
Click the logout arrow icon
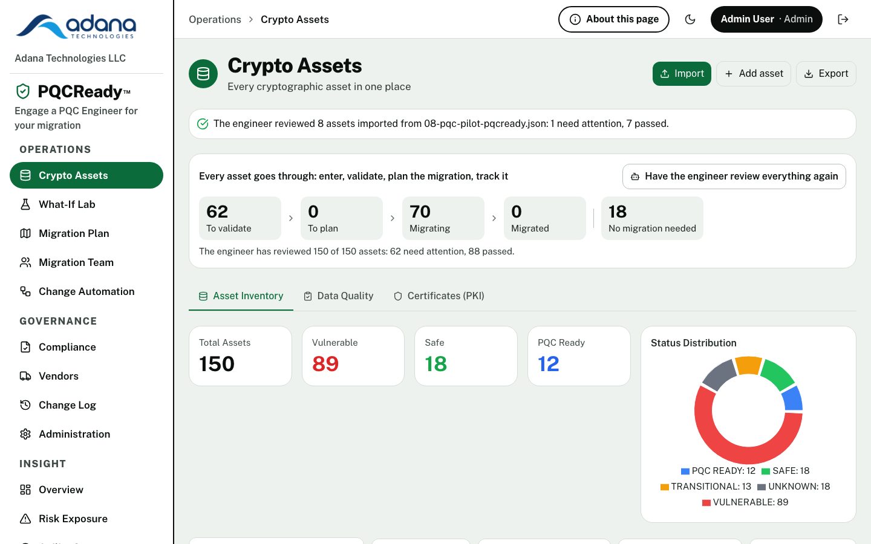point(843,19)
